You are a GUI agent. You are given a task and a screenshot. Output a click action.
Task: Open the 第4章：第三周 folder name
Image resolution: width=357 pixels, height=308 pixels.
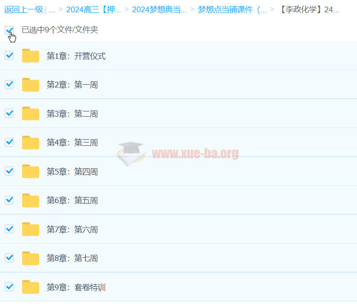tap(72, 142)
